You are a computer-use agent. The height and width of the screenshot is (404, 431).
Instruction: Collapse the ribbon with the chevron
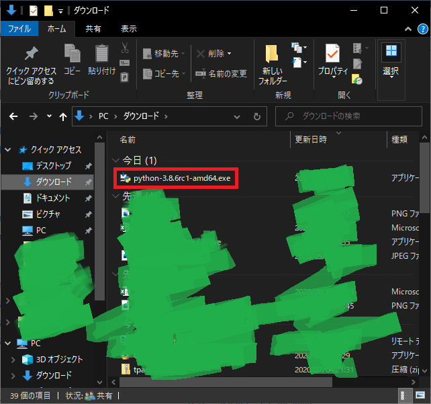click(408, 29)
